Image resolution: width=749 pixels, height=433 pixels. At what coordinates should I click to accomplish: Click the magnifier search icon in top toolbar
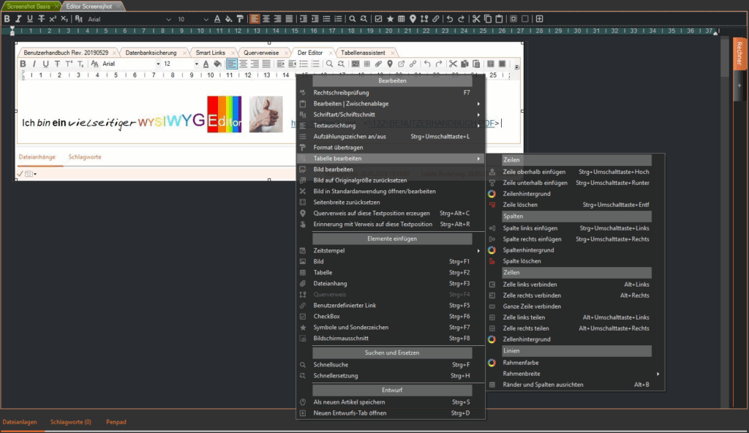(x=352, y=18)
